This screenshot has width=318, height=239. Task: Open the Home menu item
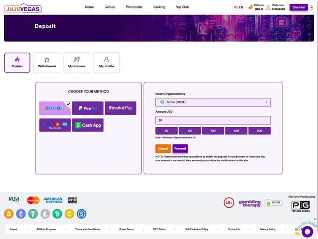(89, 7)
